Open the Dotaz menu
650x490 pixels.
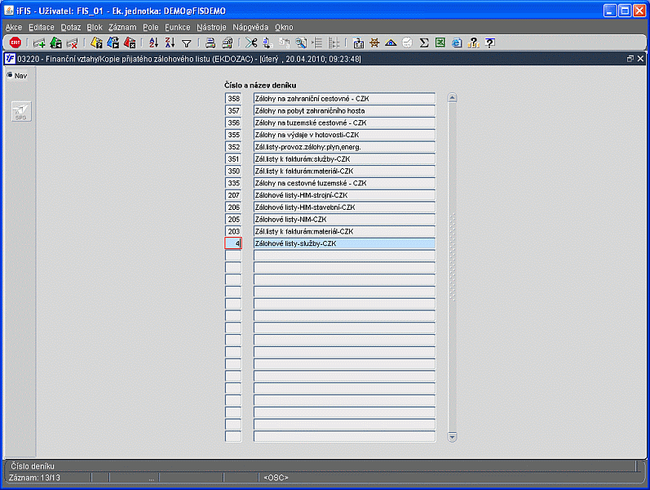click(x=70, y=28)
